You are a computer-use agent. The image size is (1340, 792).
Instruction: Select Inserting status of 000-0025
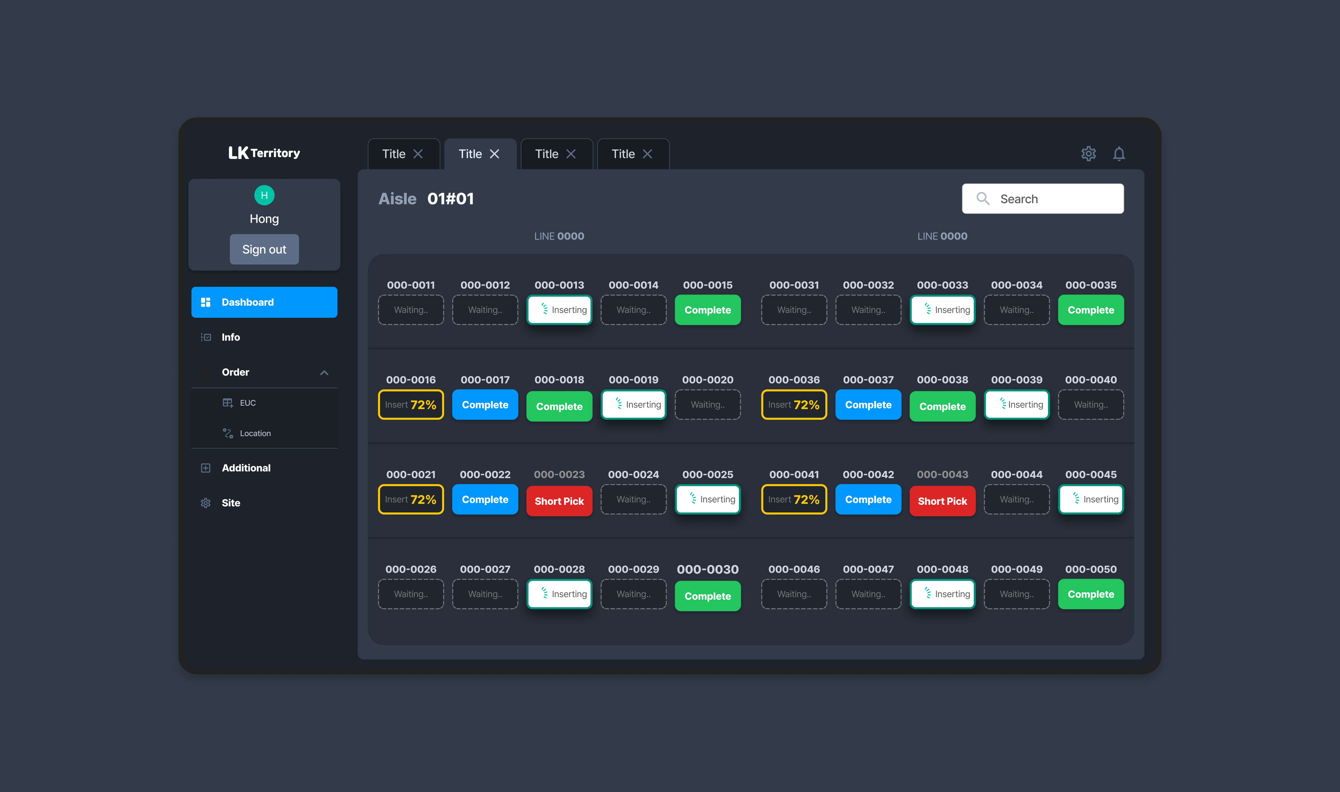[707, 500]
